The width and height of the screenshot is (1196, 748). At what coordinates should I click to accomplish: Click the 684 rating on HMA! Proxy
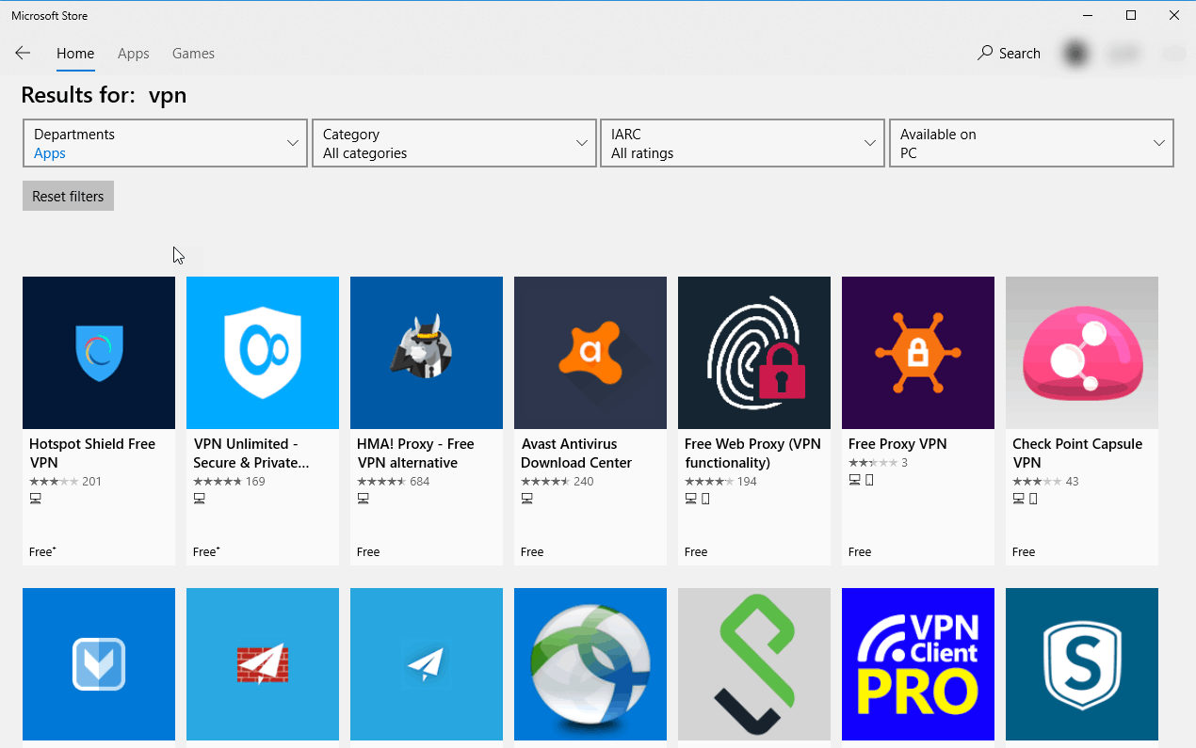[419, 481]
